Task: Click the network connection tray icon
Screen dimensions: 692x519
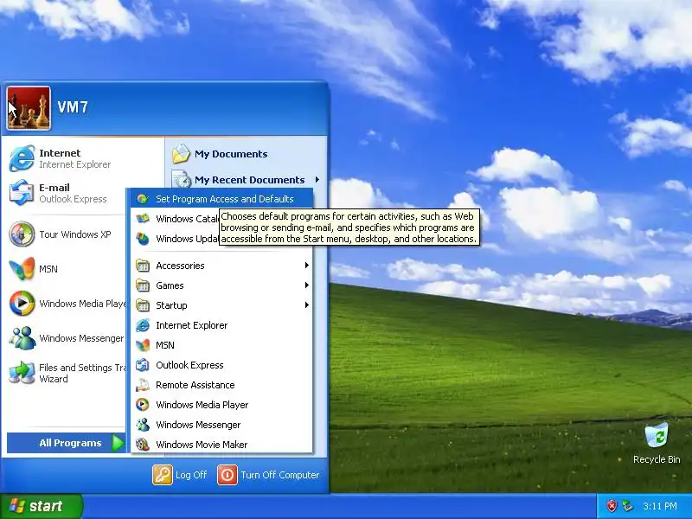Action: pyautogui.click(x=627, y=506)
